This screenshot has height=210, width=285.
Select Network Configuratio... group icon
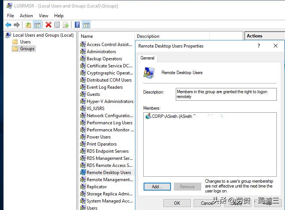tap(83, 115)
